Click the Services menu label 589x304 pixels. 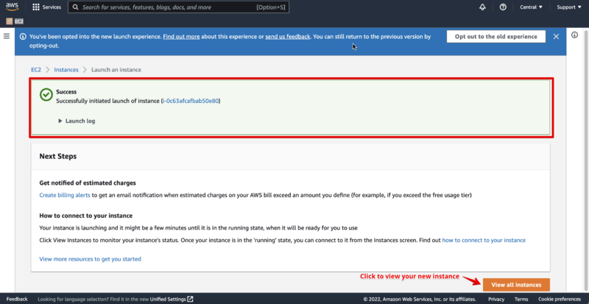coord(52,7)
